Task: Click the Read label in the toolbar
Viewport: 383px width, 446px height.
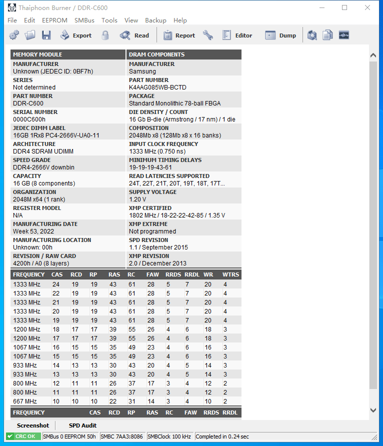Action: [x=141, y=35]
